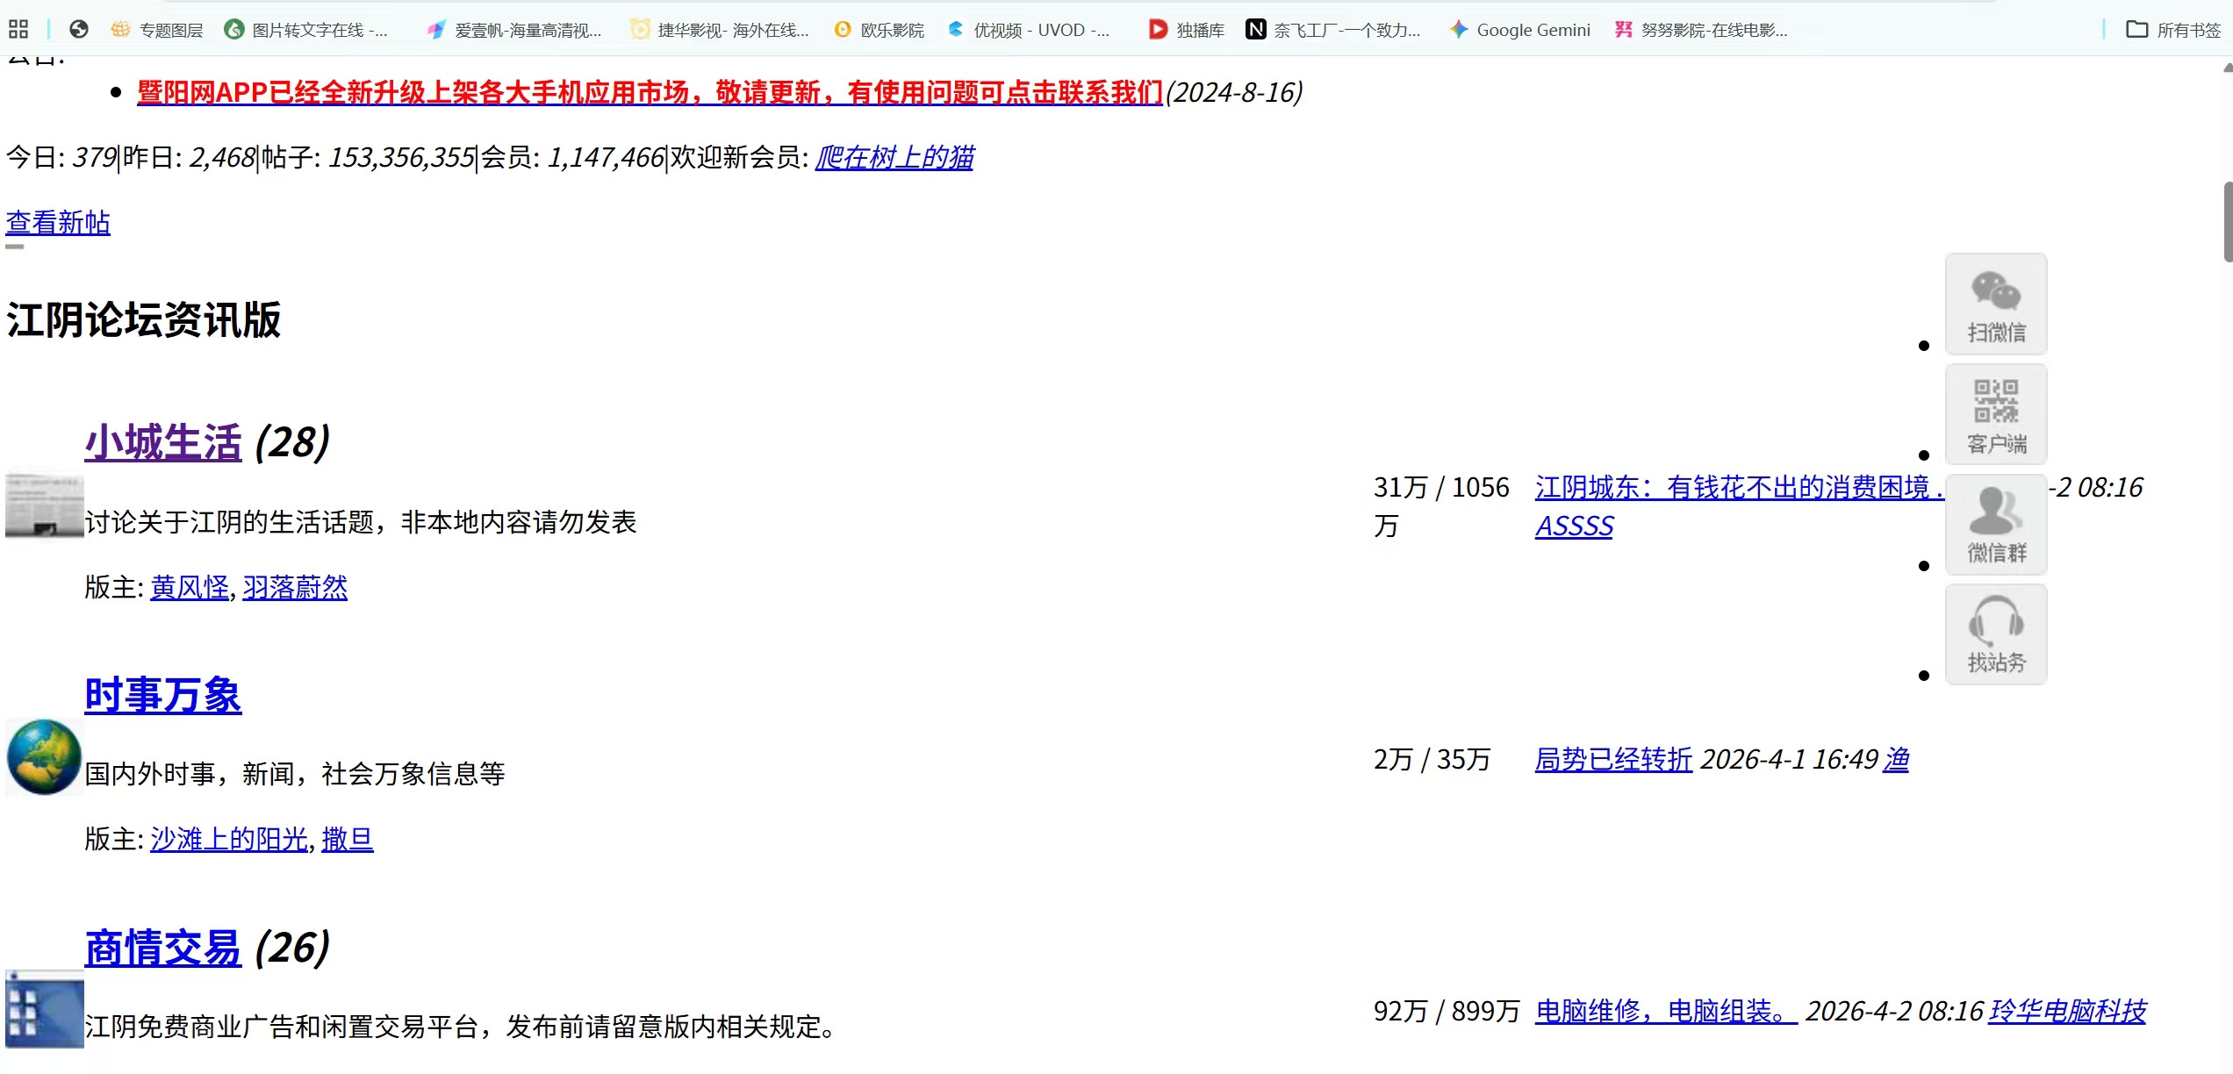Open the 找站务 headset support icon
The image size is (2233, 1074).
click(1995, 634)
